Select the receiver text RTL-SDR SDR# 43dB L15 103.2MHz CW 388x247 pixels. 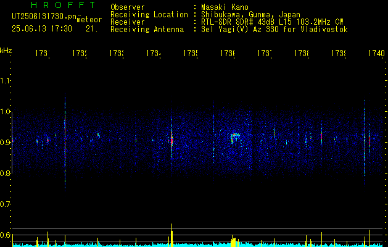(272, 22)
